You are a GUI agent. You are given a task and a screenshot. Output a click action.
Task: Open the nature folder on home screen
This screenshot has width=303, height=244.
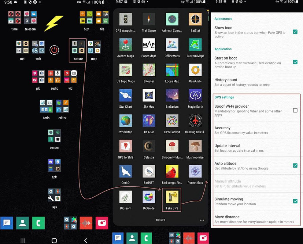point(78,47)
